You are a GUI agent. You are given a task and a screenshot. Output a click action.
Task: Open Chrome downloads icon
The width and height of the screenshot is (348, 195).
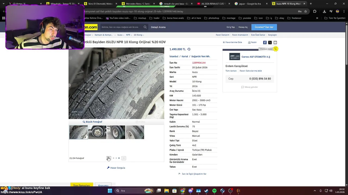(324, 11)
